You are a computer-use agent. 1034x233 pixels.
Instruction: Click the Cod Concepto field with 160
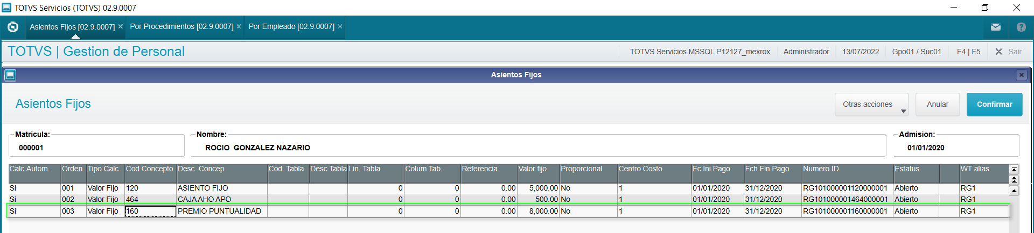tap(150, 212)
